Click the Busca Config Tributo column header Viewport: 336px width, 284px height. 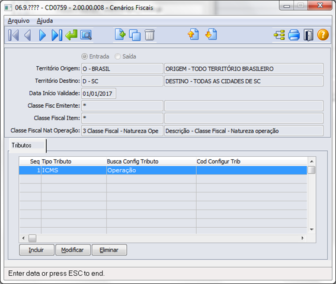[x=151, y=162]
